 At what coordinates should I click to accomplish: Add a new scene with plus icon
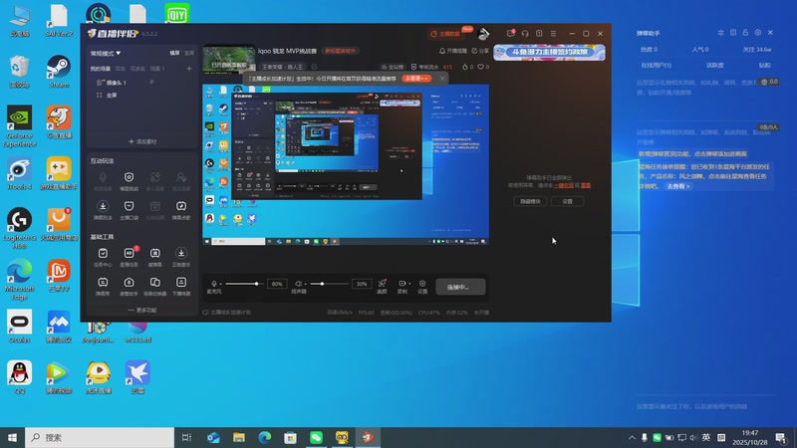(189, 68)
